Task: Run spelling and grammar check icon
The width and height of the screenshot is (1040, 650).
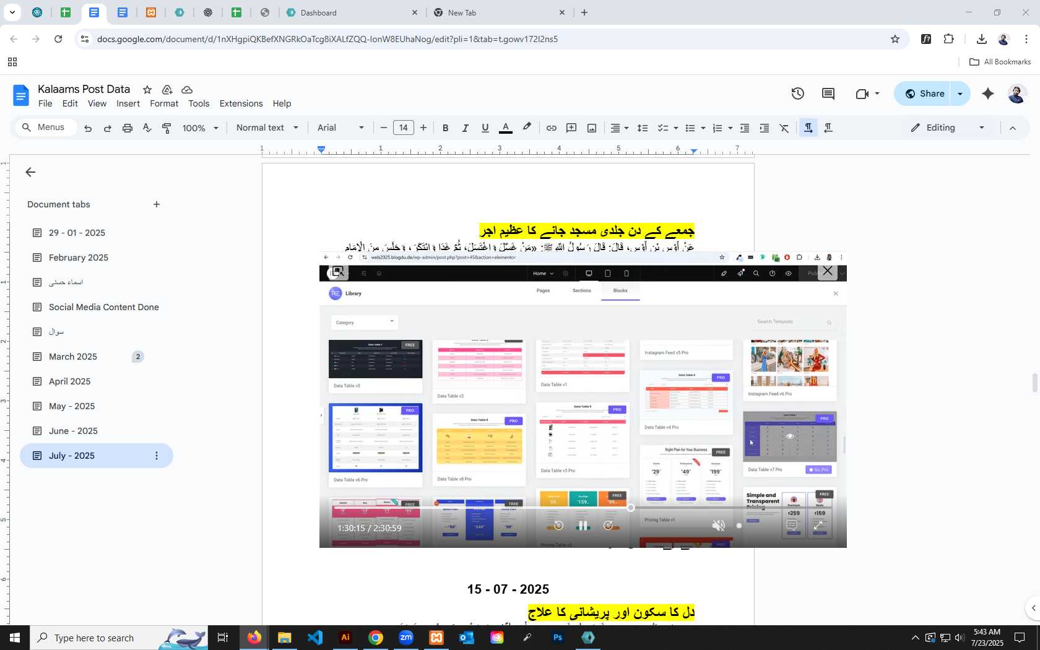Action: point(147,128)
